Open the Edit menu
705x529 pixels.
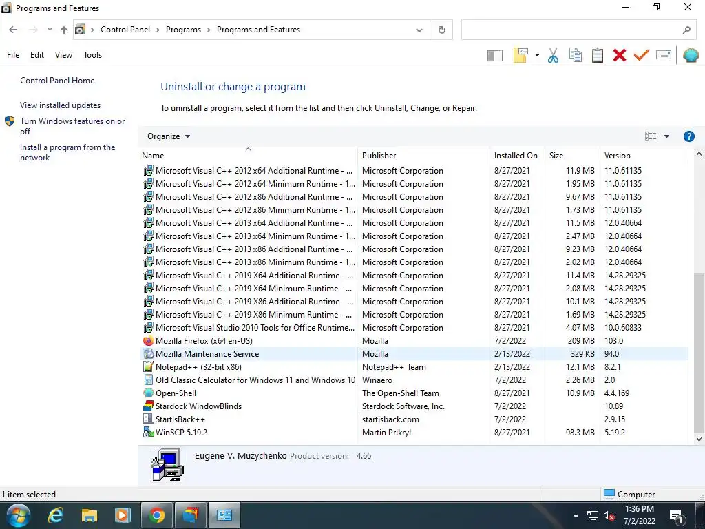pos(37,55)
